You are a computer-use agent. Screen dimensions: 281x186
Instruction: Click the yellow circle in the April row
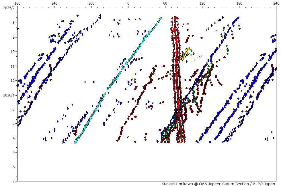pyautogui.click(x=128, y=136)
